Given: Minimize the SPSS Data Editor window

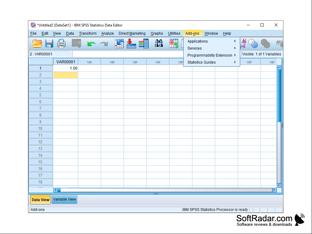Looking at the screenshot, I should (248, 25).
